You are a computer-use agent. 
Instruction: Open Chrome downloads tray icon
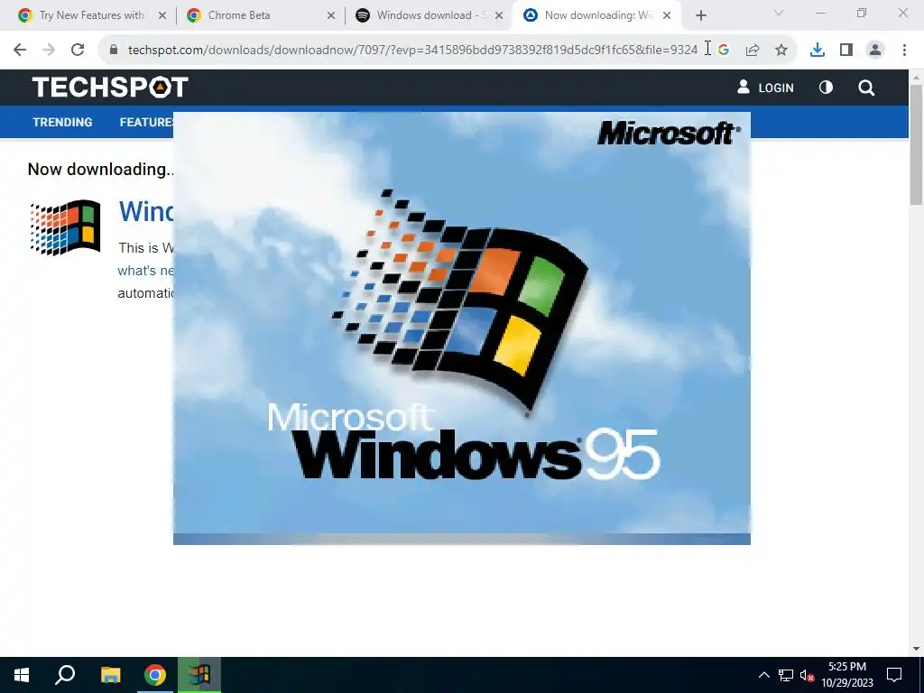818,51
